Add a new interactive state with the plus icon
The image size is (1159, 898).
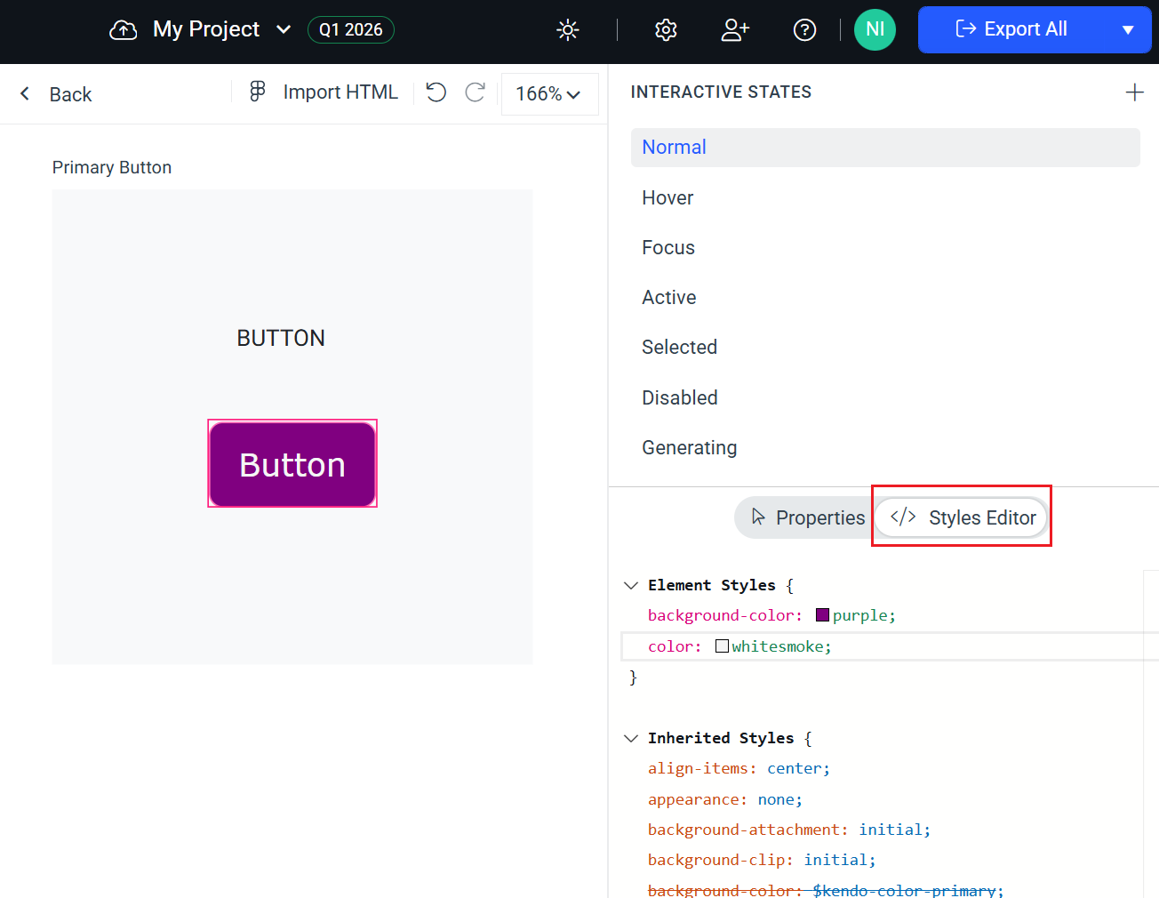point(1135,92)
